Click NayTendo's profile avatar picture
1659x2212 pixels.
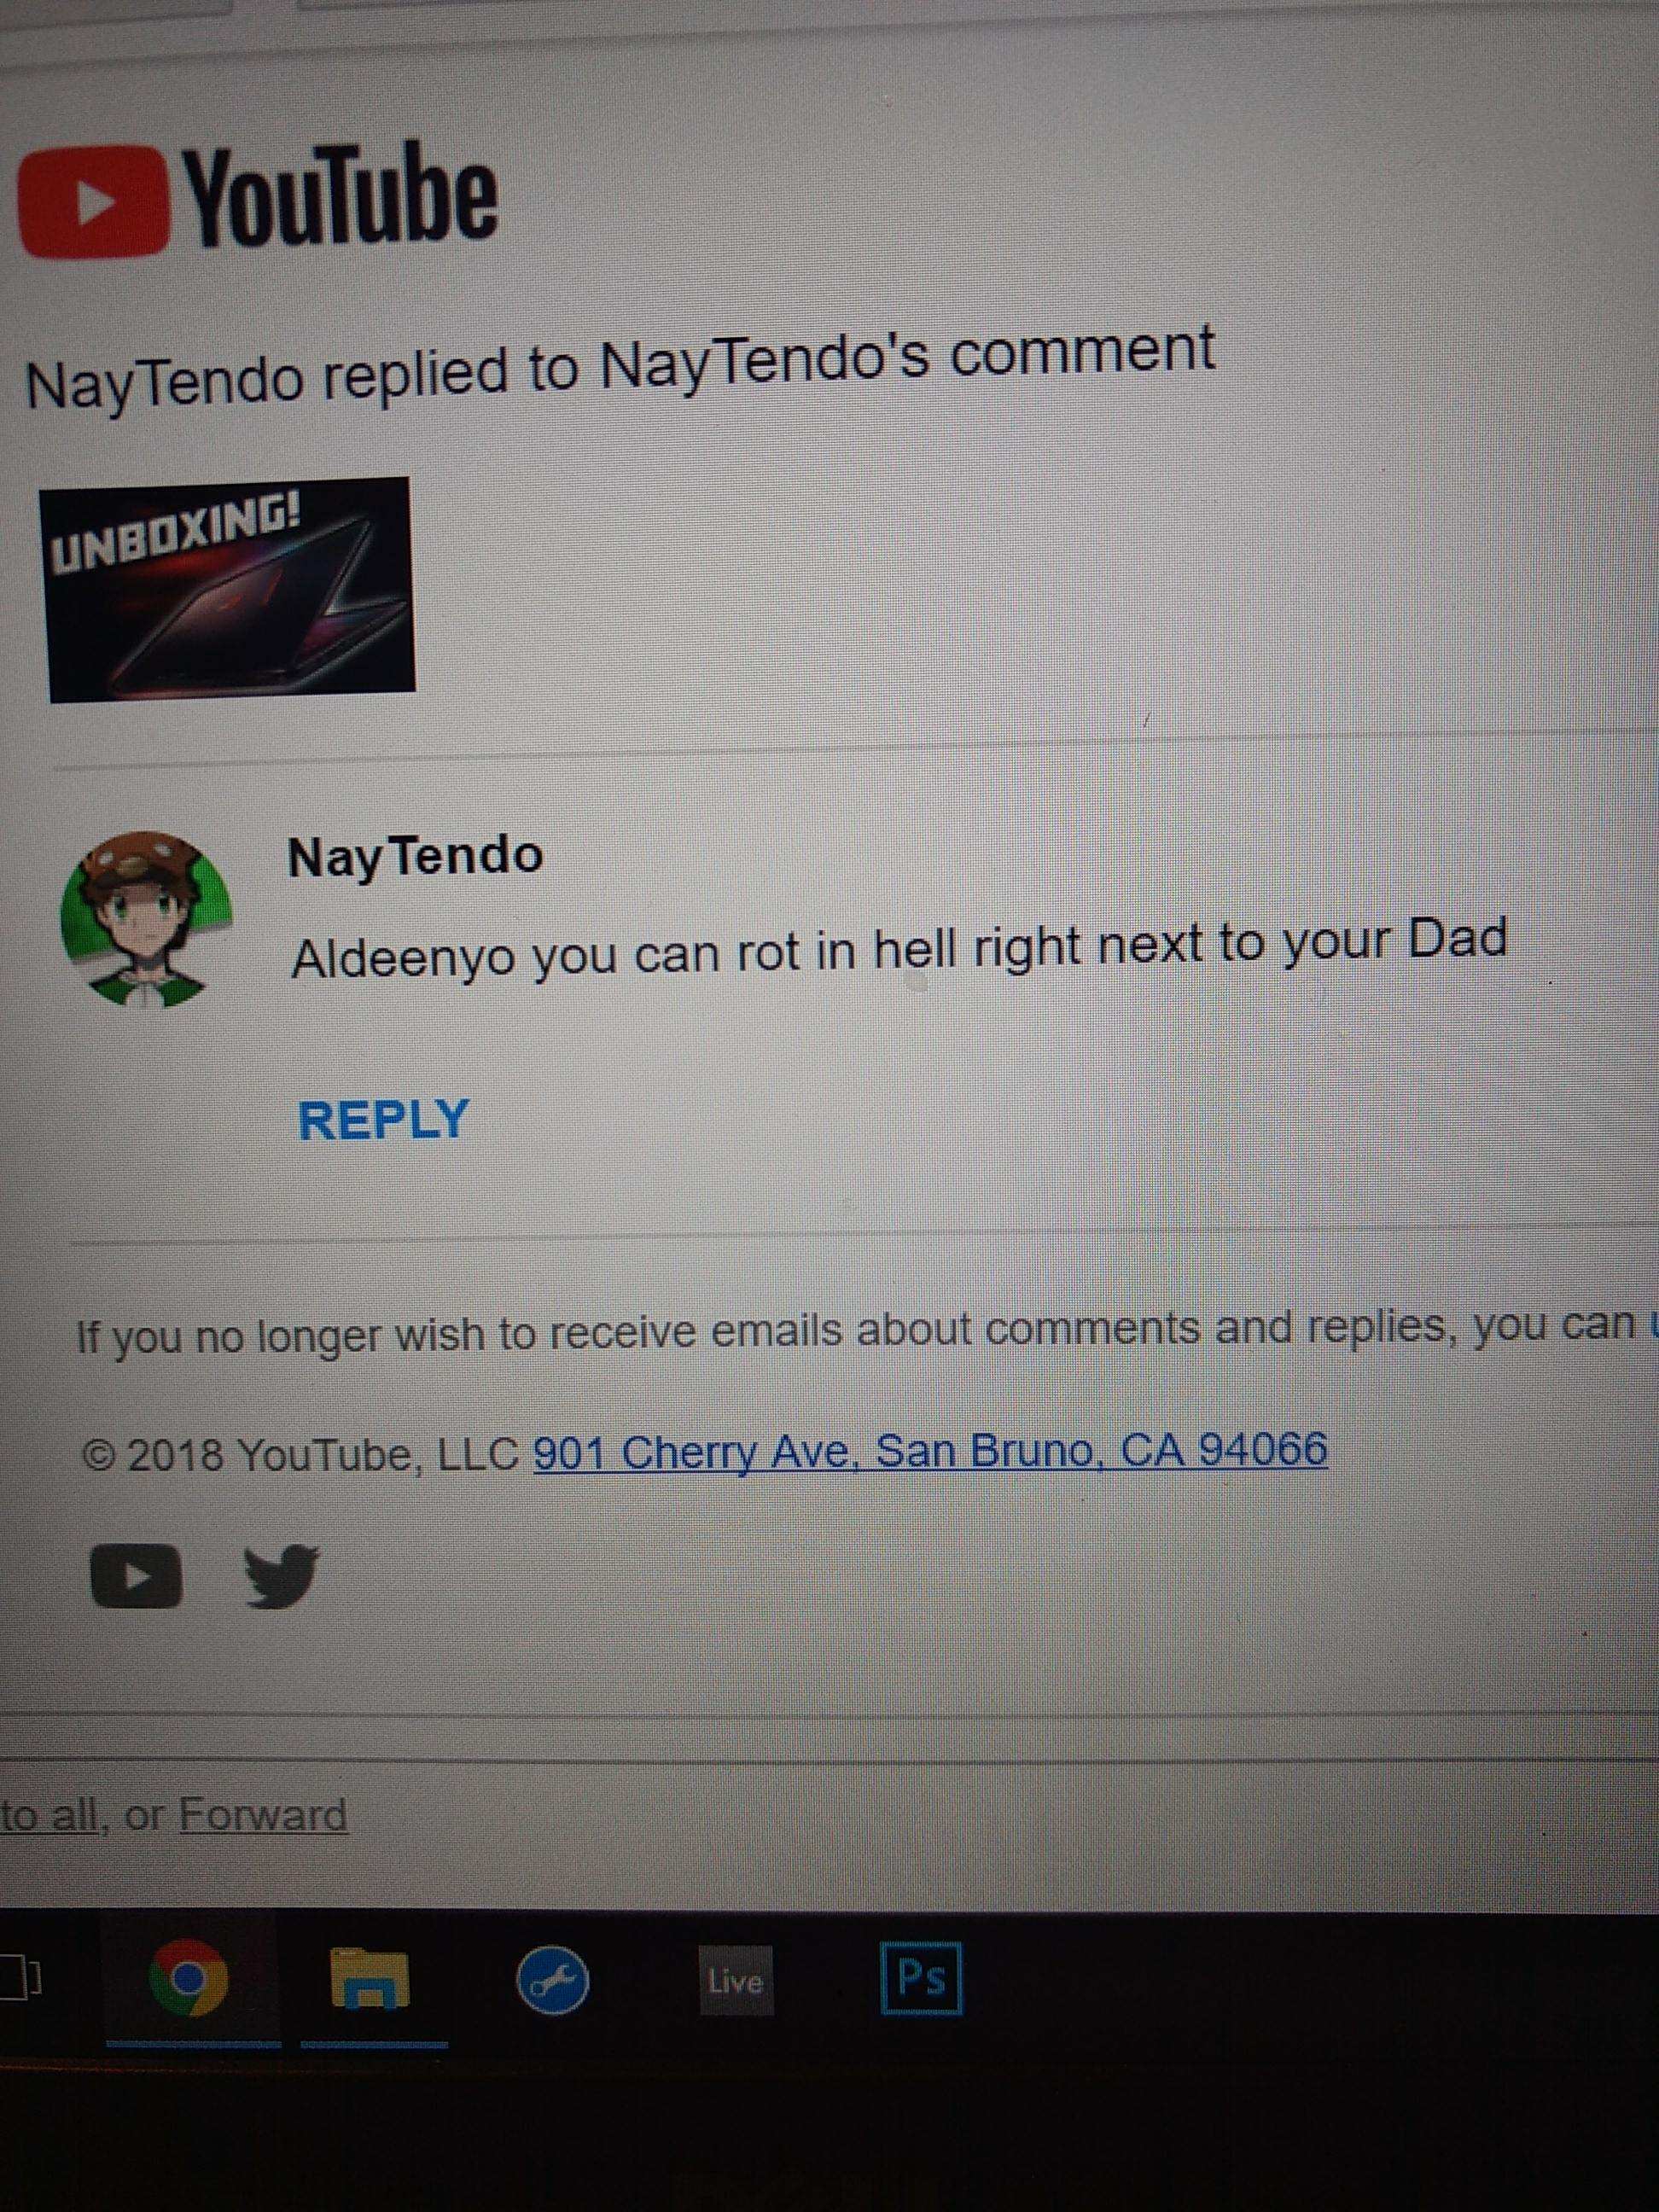pyautogui.click(x=147, y=918)
